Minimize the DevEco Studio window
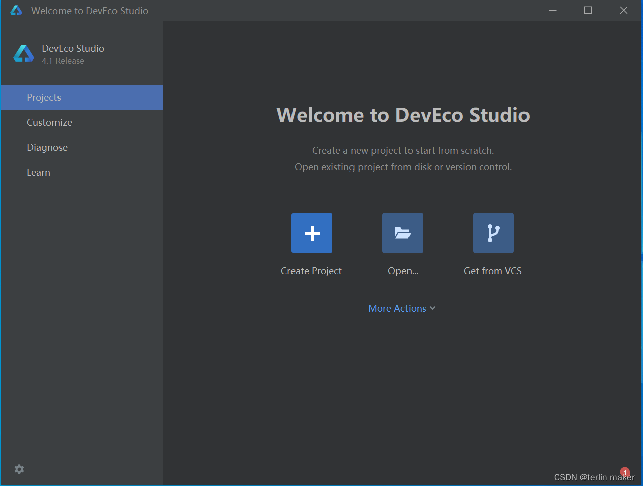Image resolution: width=643 pixels, height=486 pixels. pyautogui.click(x=553, y=10)
